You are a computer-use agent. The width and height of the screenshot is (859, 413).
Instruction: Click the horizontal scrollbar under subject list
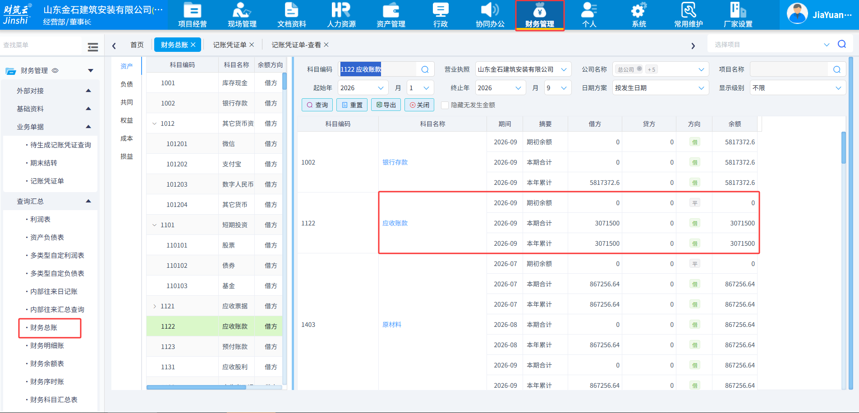click(196, 387)
